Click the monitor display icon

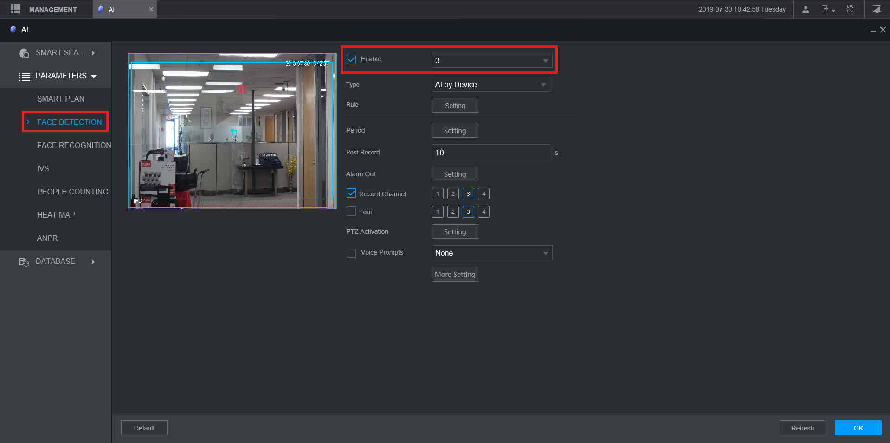(x=877, y=9)
